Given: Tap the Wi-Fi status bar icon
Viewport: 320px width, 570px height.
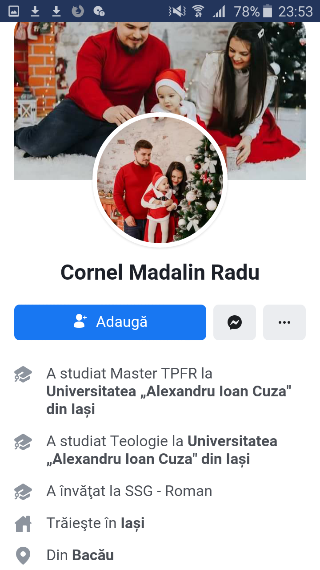Looking at the screenshot, I should click(198, 11).
